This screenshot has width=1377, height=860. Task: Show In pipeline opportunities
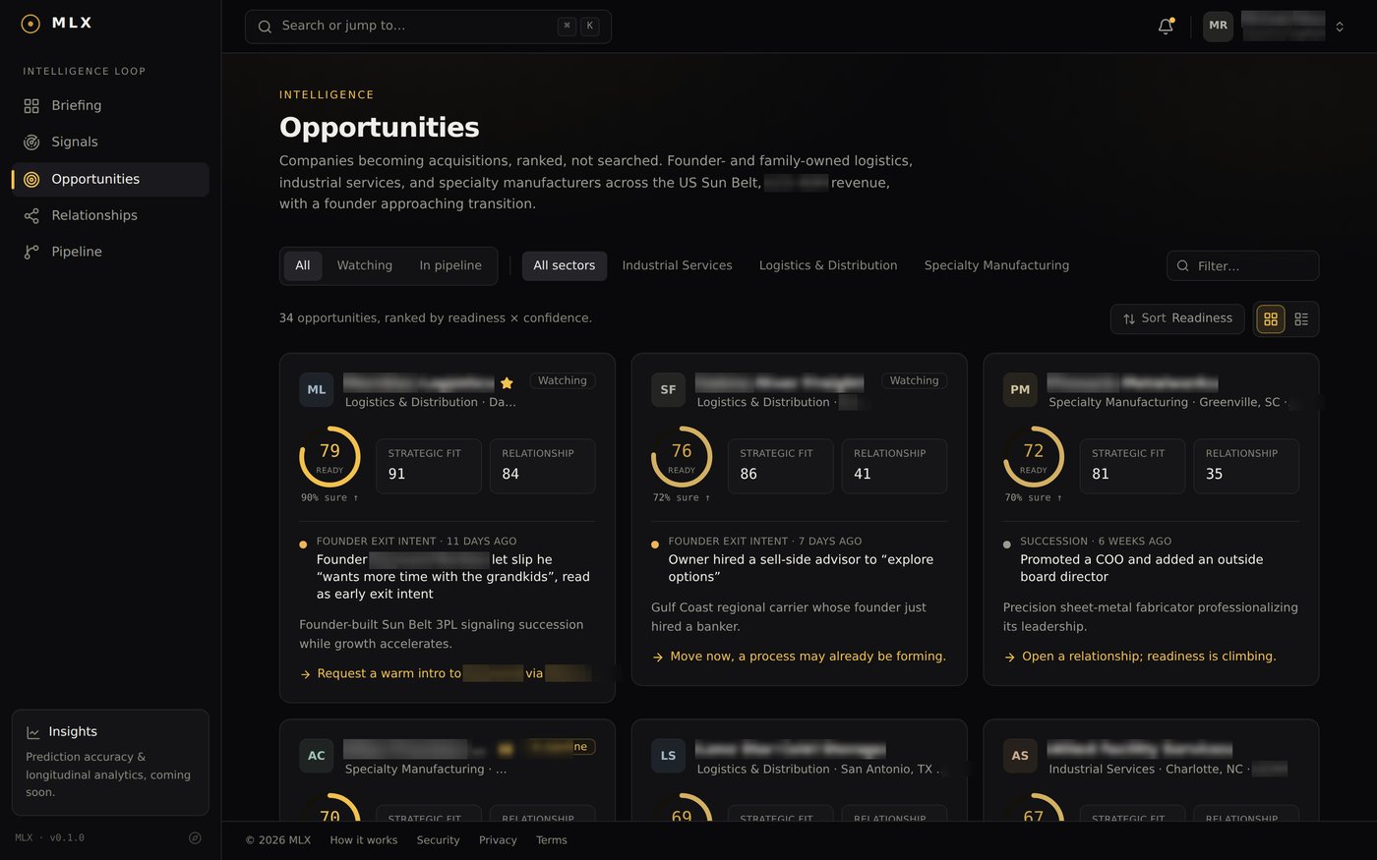[450, 266]
